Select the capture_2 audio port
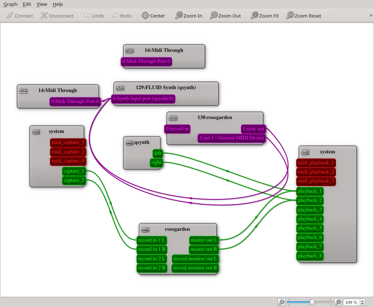374x307 pixels. [x=74, y=180]
